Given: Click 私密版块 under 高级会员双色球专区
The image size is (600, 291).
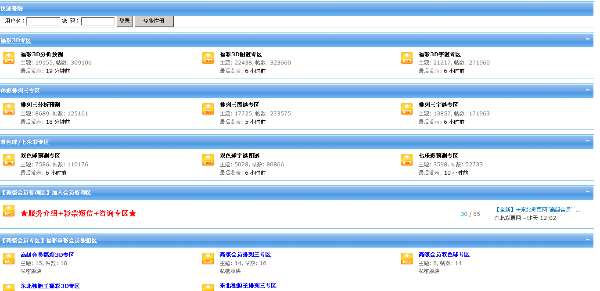Looking at the screenshot, I should (x=429, y=271).
